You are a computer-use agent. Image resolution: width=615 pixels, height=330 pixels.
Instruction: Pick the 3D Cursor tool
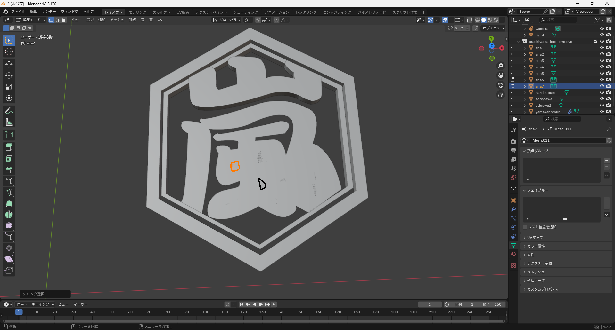[9, 51]
